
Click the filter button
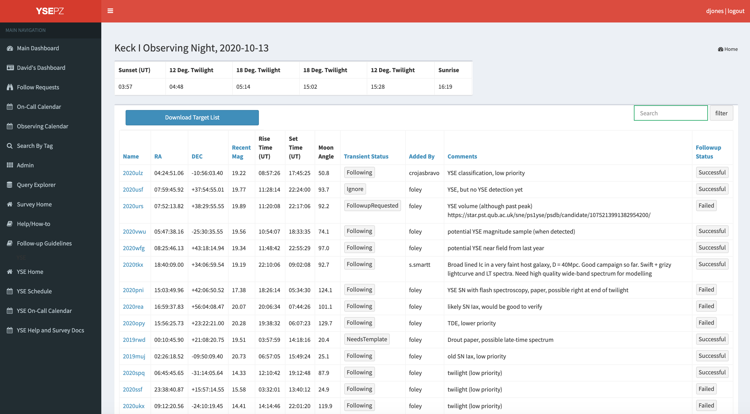(721, 113)
